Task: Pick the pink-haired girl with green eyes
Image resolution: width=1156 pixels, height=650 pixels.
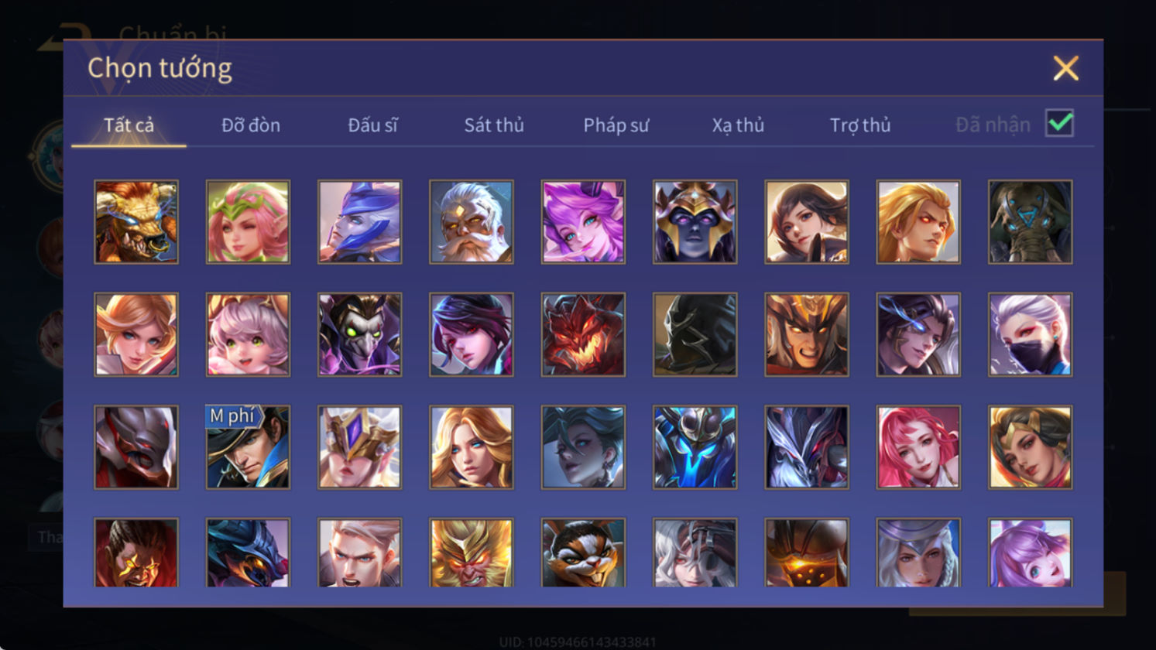Action: point(248,334)
